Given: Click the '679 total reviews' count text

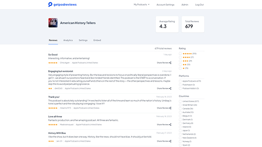Looking at the screenshot, I should coord(163,49).
